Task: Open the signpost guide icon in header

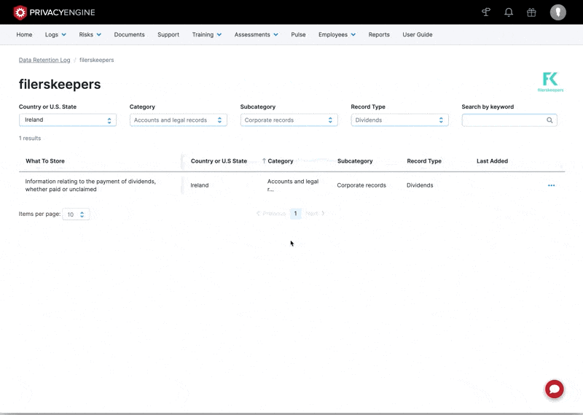Action: tap(486, 12)
